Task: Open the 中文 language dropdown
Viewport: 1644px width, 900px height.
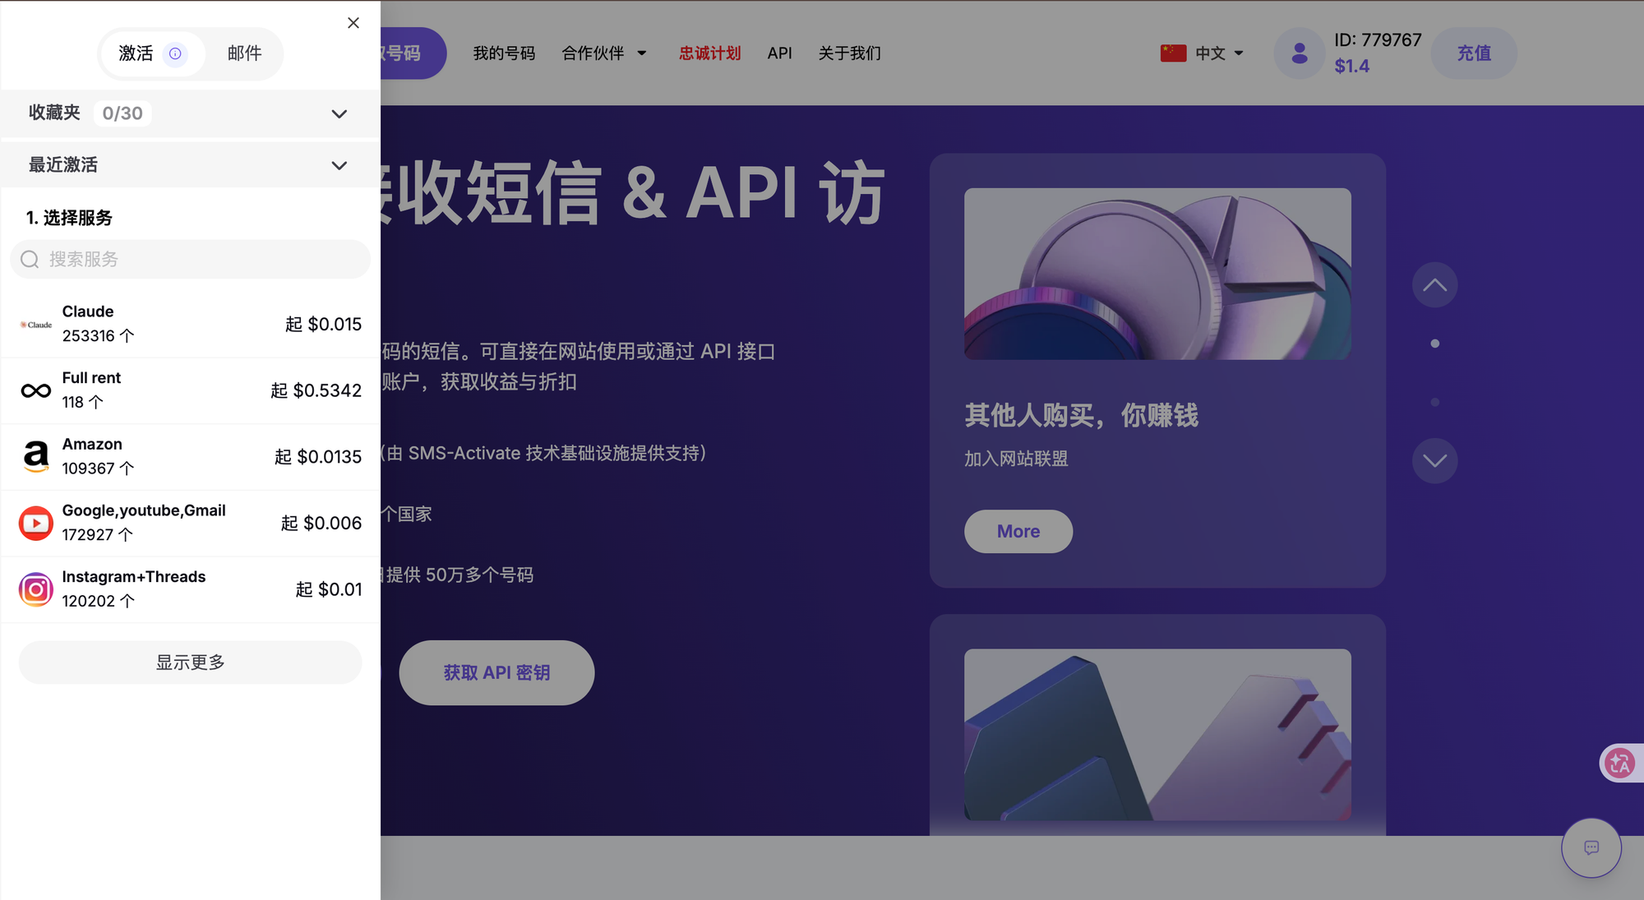Action: (x=1202, y=53)
